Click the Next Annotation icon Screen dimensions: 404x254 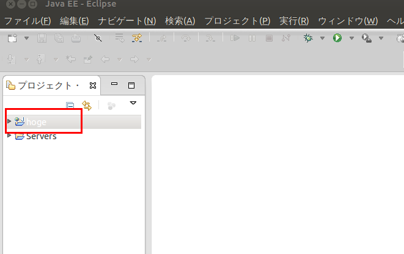[x=12, y=59]
